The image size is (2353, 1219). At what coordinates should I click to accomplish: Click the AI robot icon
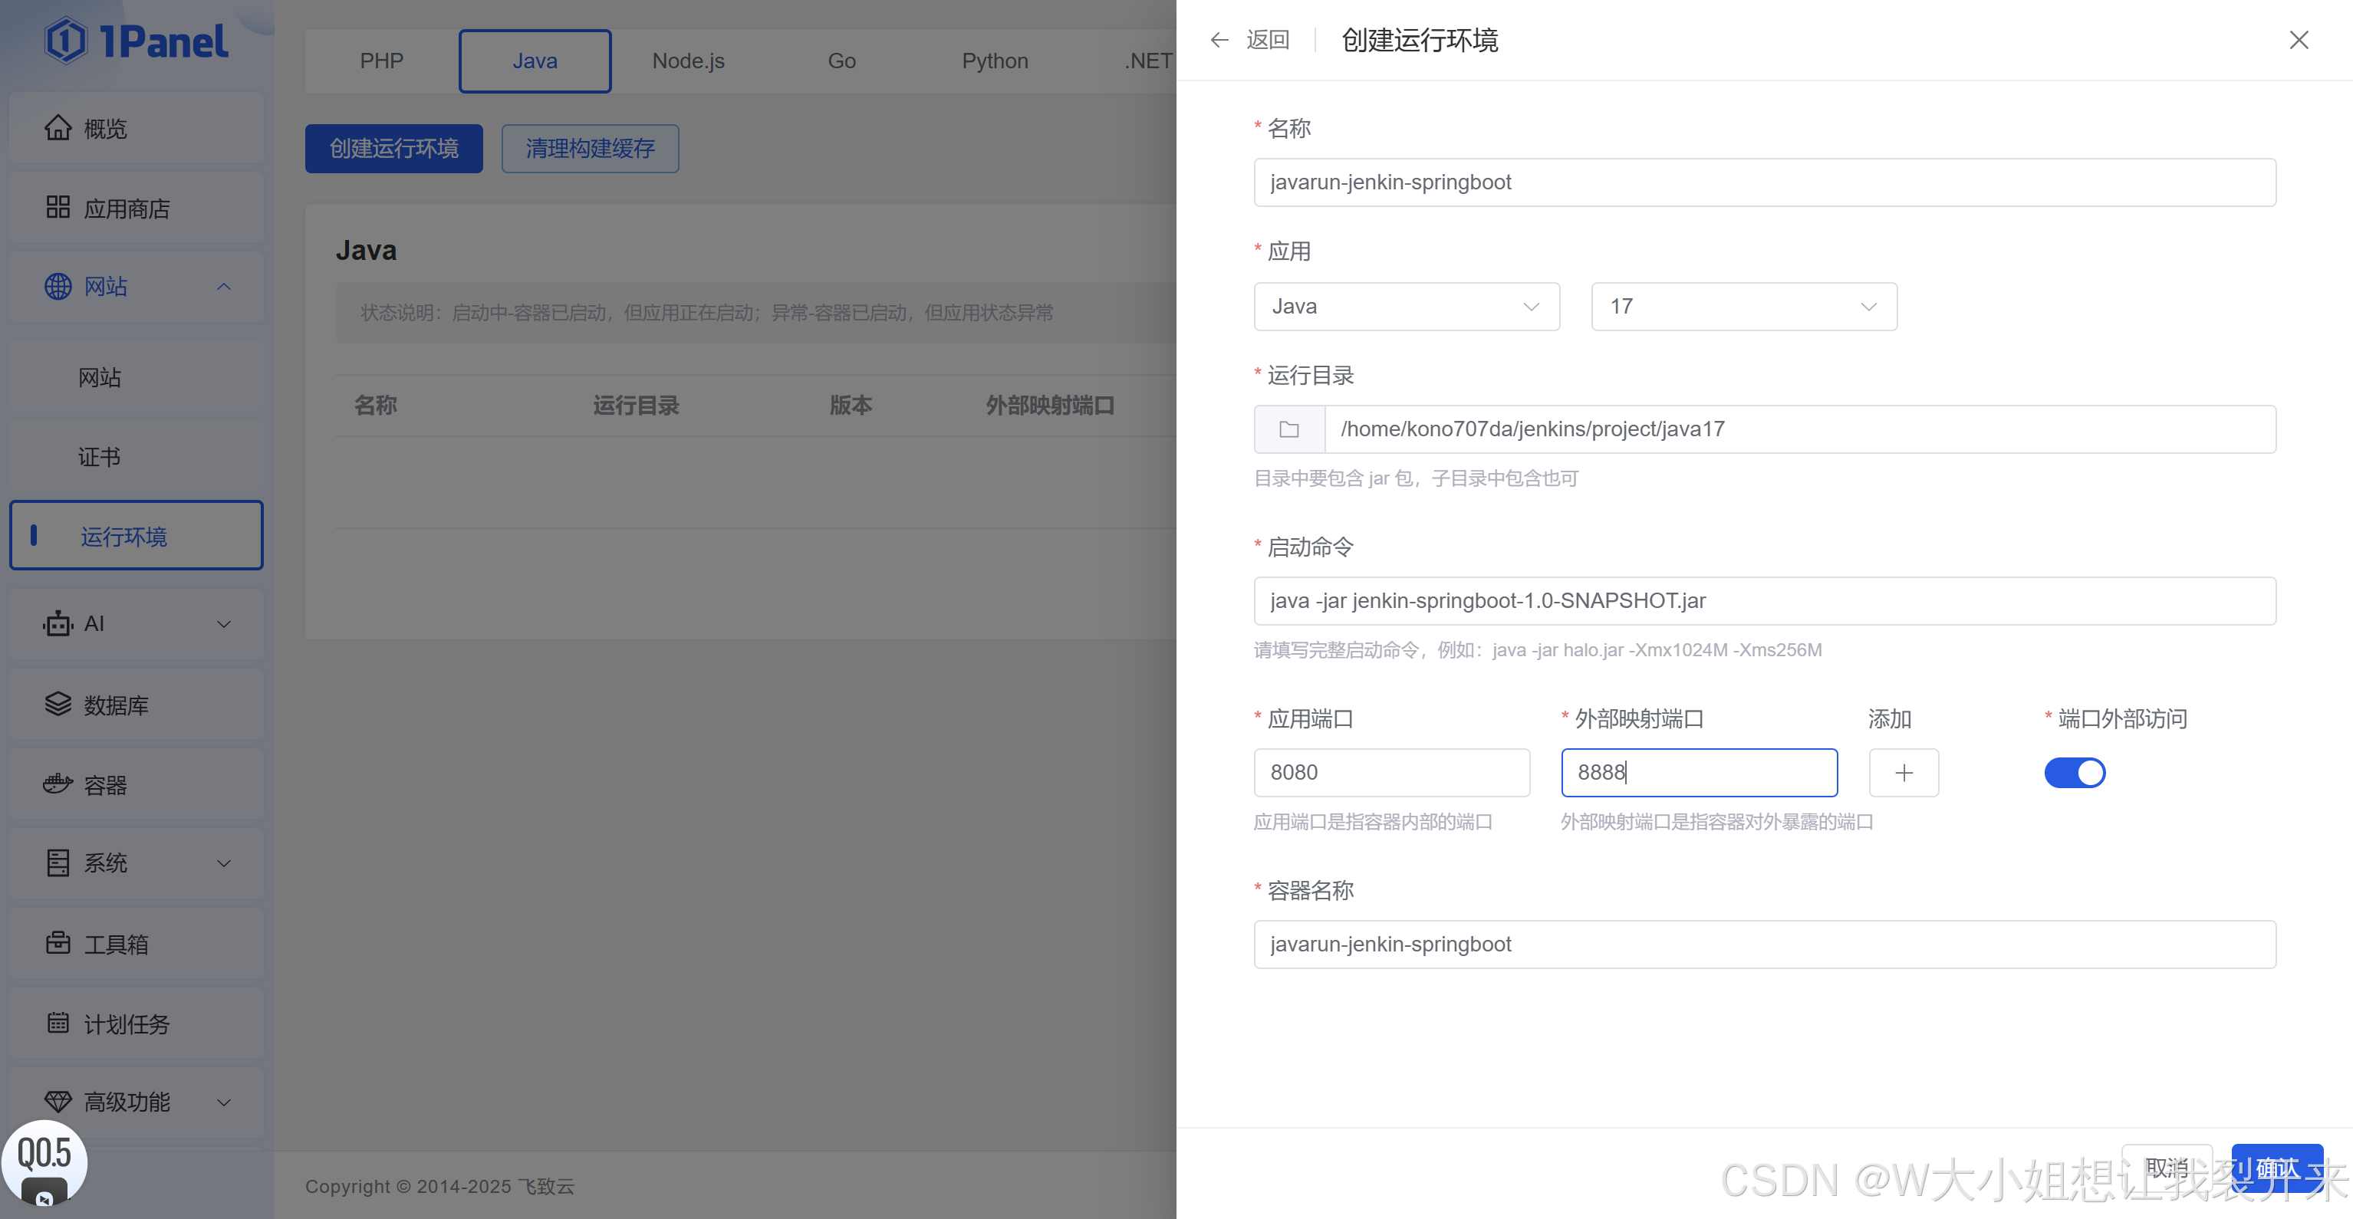click(x=58, y=623)
